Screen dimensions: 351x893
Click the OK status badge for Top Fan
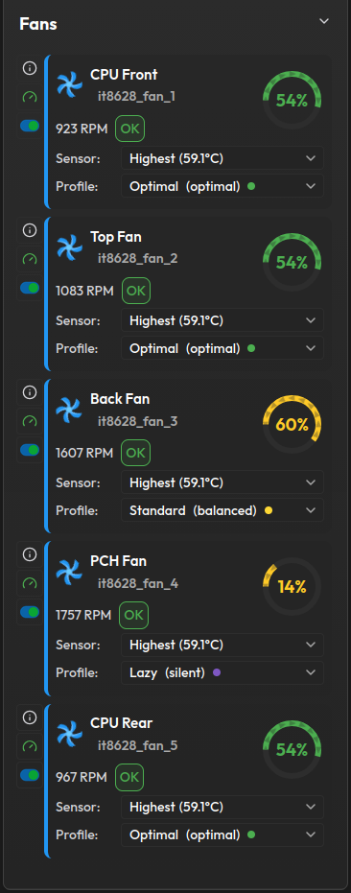(136, 291)
